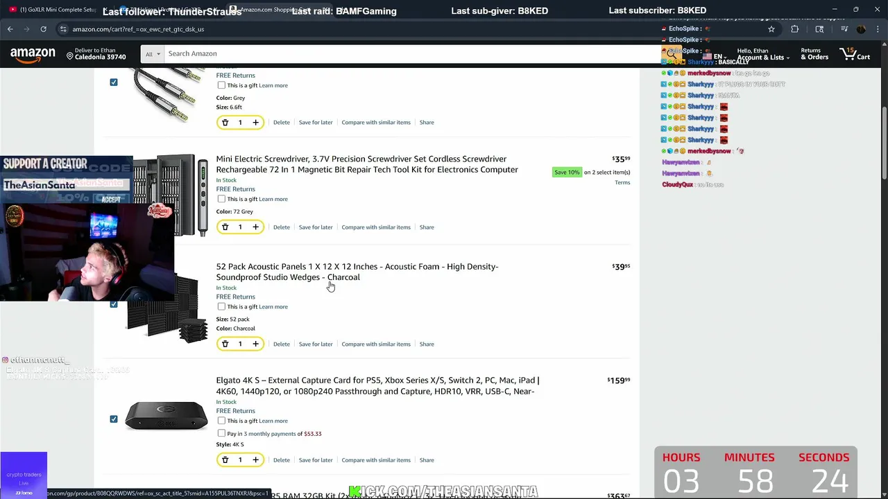The image size is (888, 499).
Task: Open the browser profile avatar
Action: (861, 29)
